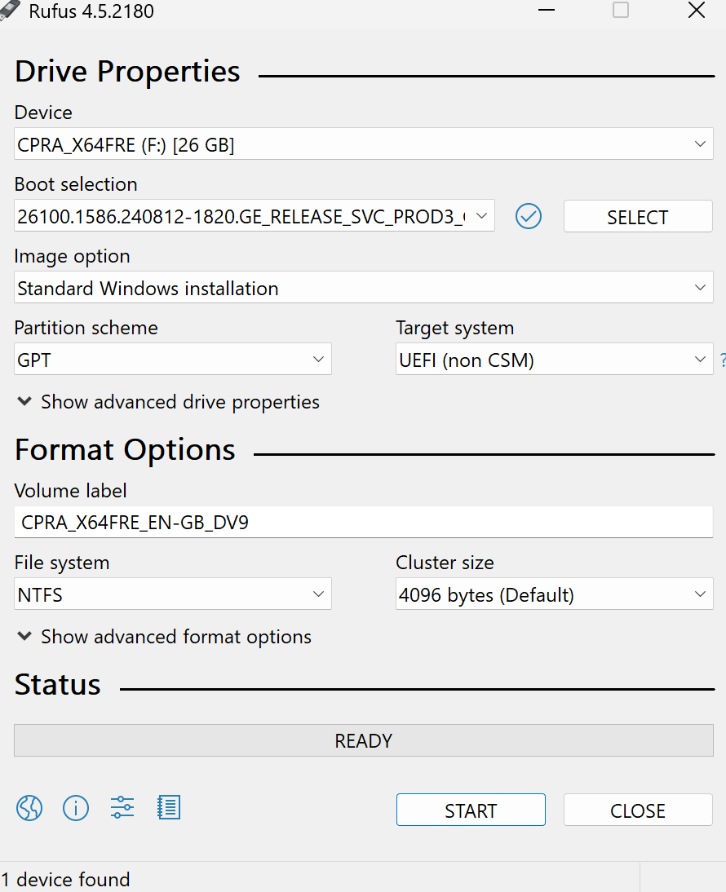Image resolution: width=726 pixels, height=892 pixels.
Task: Click the SELECT button
Action: pyautogui.click(x=638, y=216)
